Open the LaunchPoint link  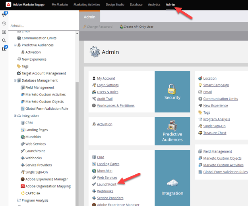coord(107,184)
